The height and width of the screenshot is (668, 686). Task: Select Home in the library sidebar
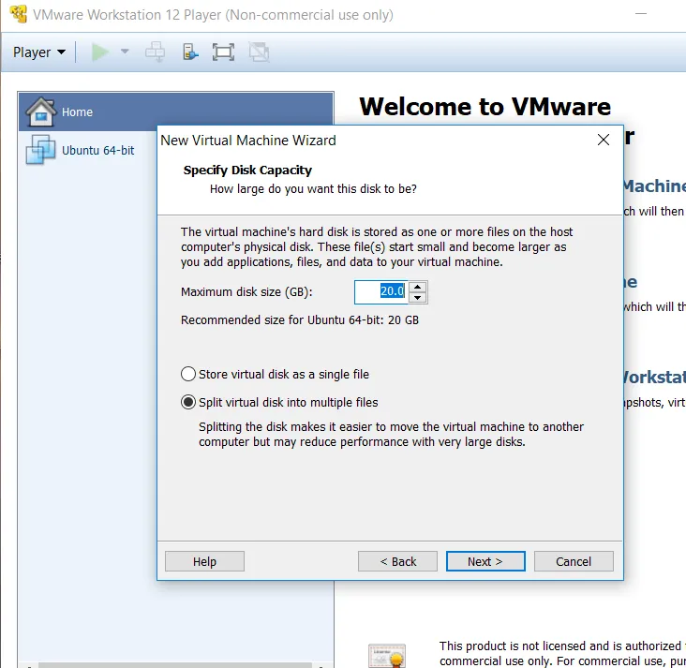176,112
